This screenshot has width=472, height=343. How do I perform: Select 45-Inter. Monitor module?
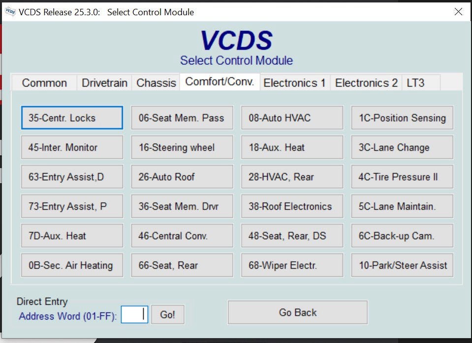point(72,147)
